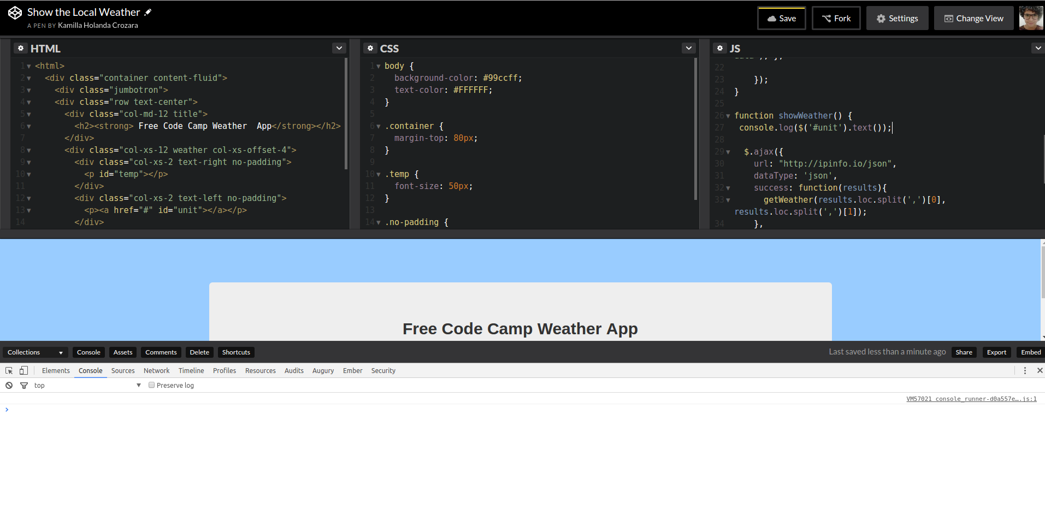The image size is (1045, 526).
Task: Open the Collections dropdown
Action: pyautogui.click(x=36, y=352)
